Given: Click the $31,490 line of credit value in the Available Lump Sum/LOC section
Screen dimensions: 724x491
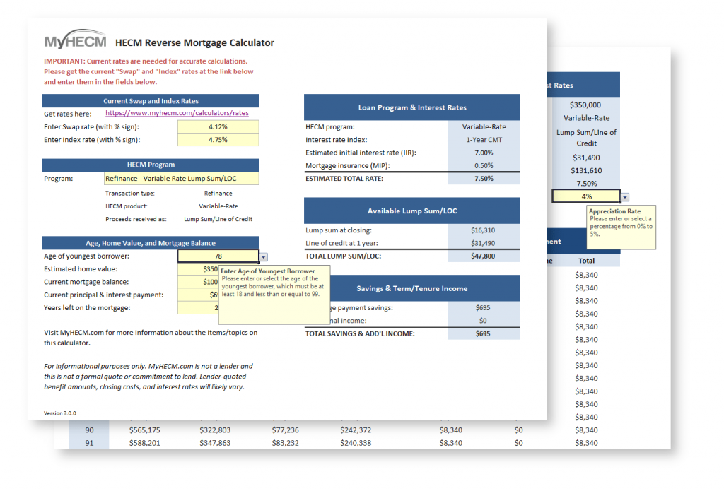Looking at the screenshot, I should [483, 243].
